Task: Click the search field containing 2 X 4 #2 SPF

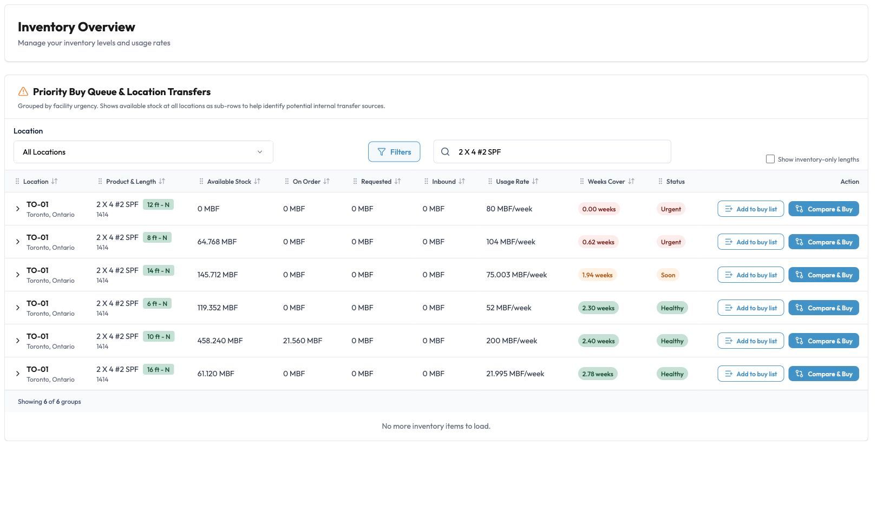Action: [x=552, y=152]
